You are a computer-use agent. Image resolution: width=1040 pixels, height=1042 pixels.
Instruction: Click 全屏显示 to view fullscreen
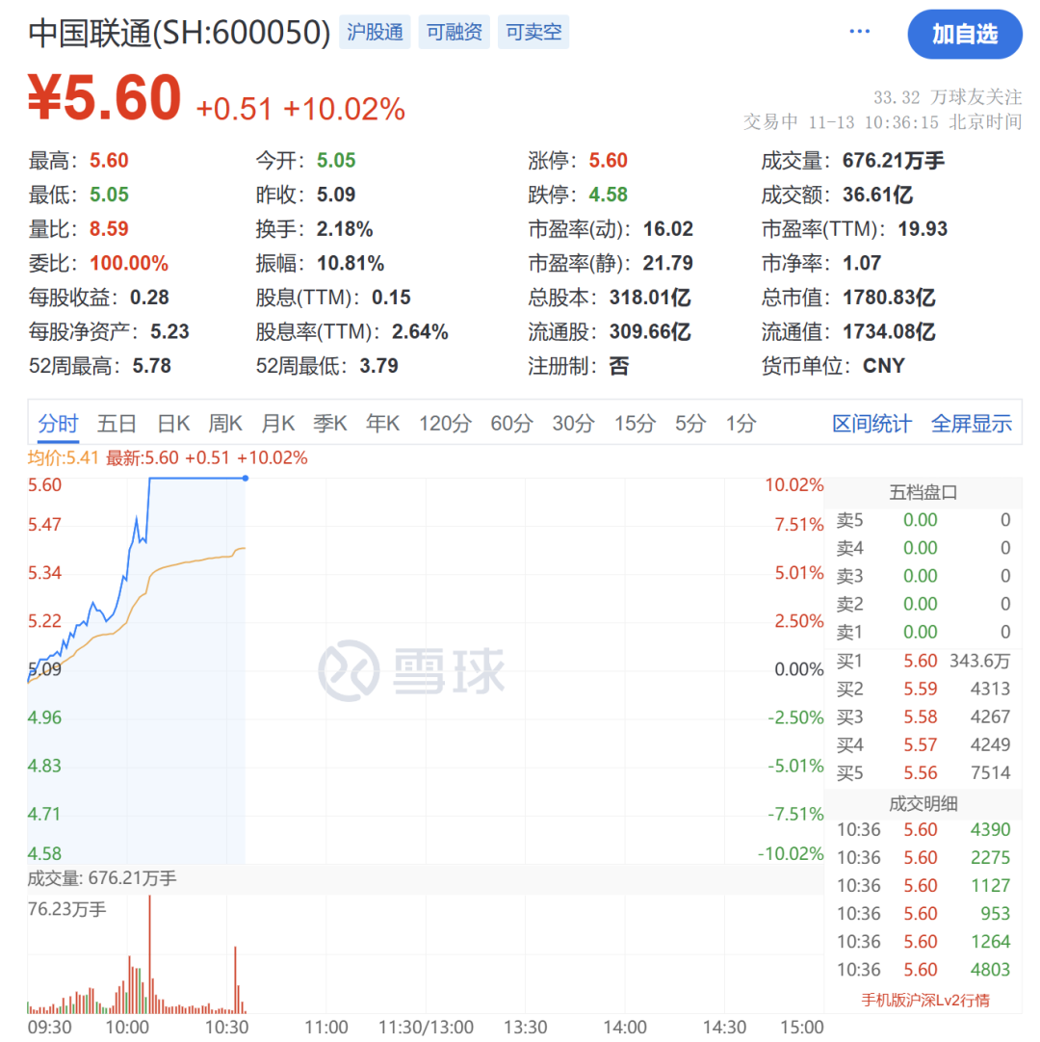pos(971,424)
